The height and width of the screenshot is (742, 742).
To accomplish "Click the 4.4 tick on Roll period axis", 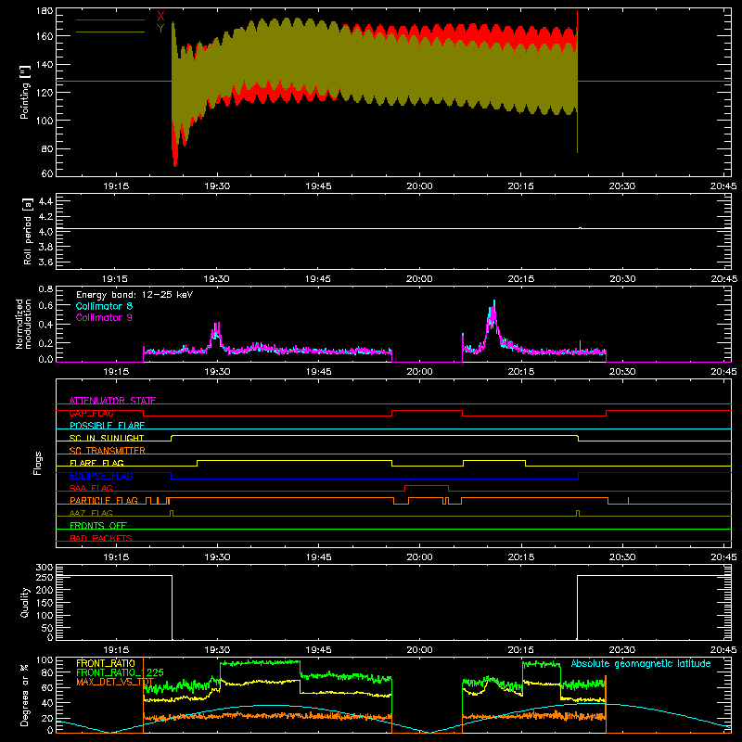I will pos(45,201).
